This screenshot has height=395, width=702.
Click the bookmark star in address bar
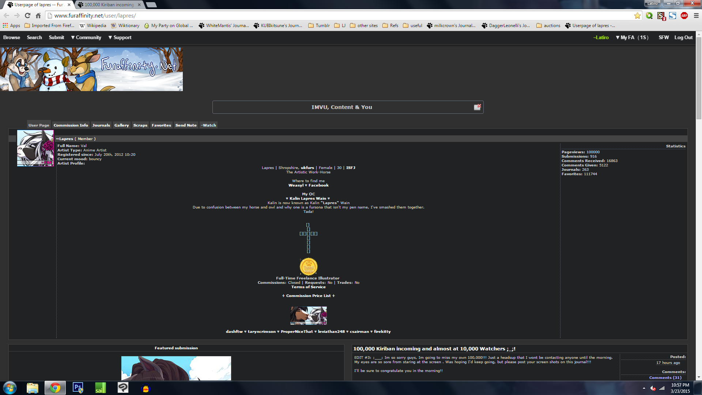coord(637,16)
